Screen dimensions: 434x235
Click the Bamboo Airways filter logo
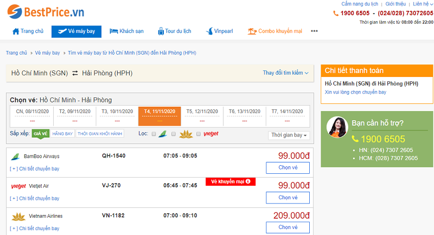[163, 134]
